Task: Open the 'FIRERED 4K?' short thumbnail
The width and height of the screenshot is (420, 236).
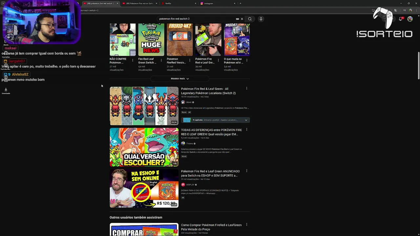Action: [x=179, y=39]
